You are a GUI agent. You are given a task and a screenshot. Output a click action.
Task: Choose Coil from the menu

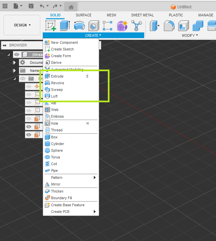point(71,164)
